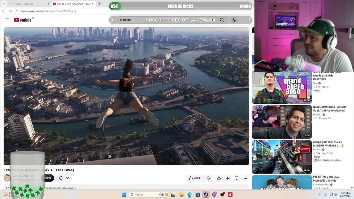Screen dimensions: 354x199
Task: Click the YouTube search magnifier button
Action: point(222,20)
